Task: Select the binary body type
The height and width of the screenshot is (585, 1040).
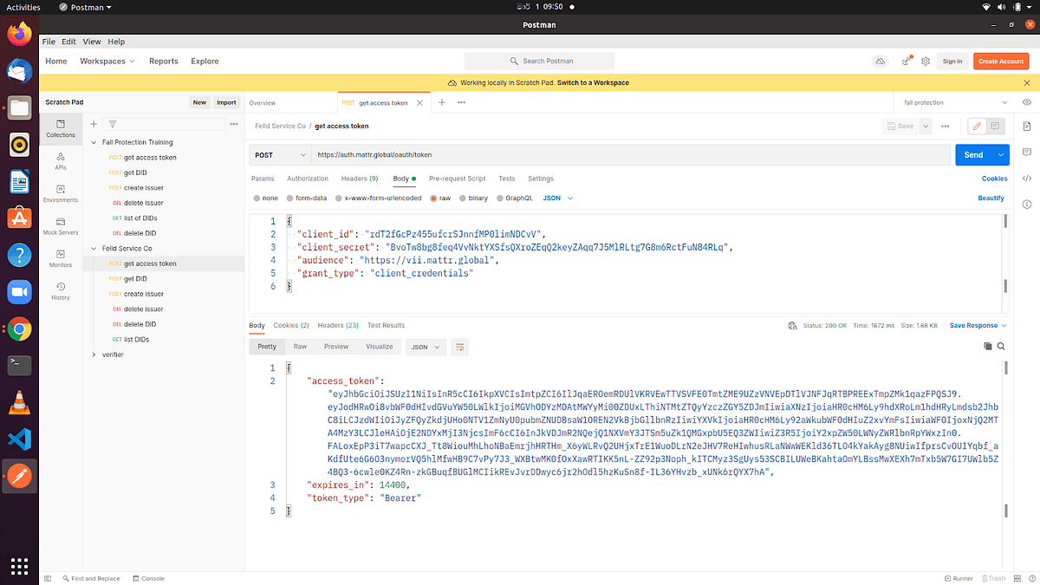Action: tap(473, 198)
